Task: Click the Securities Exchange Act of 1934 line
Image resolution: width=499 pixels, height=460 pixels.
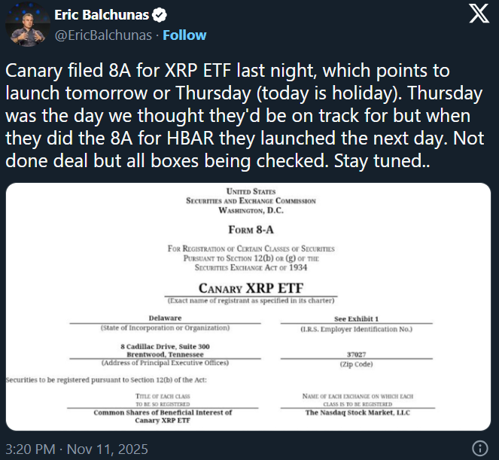Action: tap(251, 267)
